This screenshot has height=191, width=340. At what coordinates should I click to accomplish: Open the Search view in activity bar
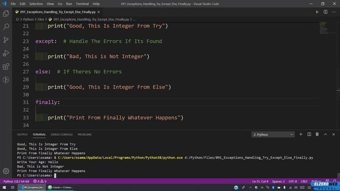point(6,27)
